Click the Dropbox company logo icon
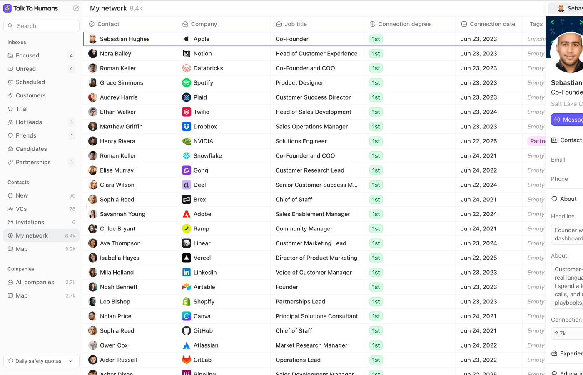The image size is (583, 375). (x=187, y=127)
